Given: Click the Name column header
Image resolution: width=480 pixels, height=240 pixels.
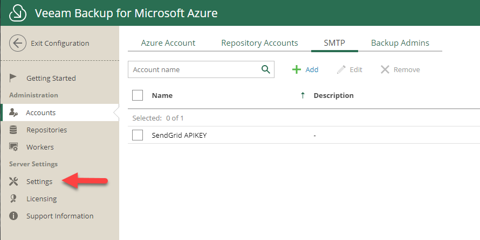Looking at the screenshot, I should [x=162, y=96].
